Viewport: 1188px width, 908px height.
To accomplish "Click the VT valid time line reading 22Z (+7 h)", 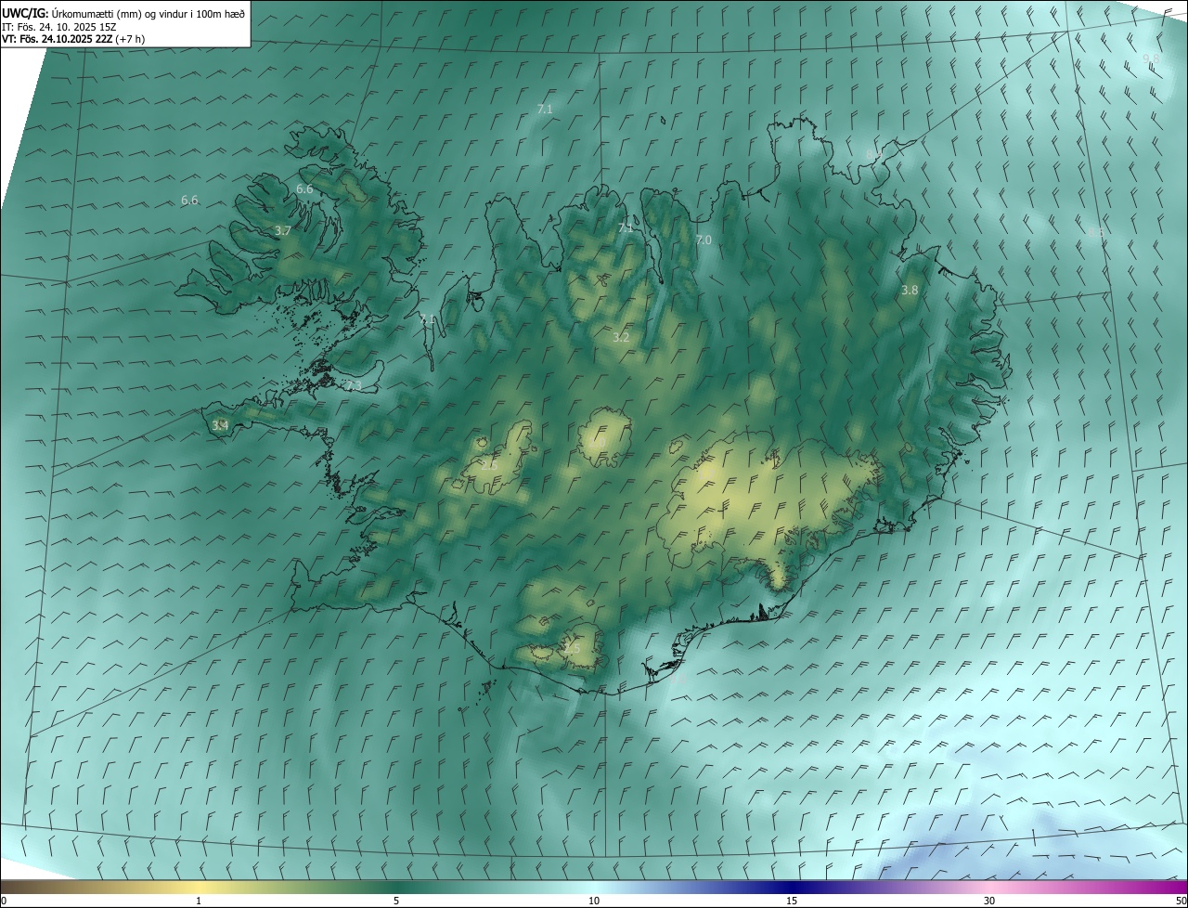I will 73,39.
